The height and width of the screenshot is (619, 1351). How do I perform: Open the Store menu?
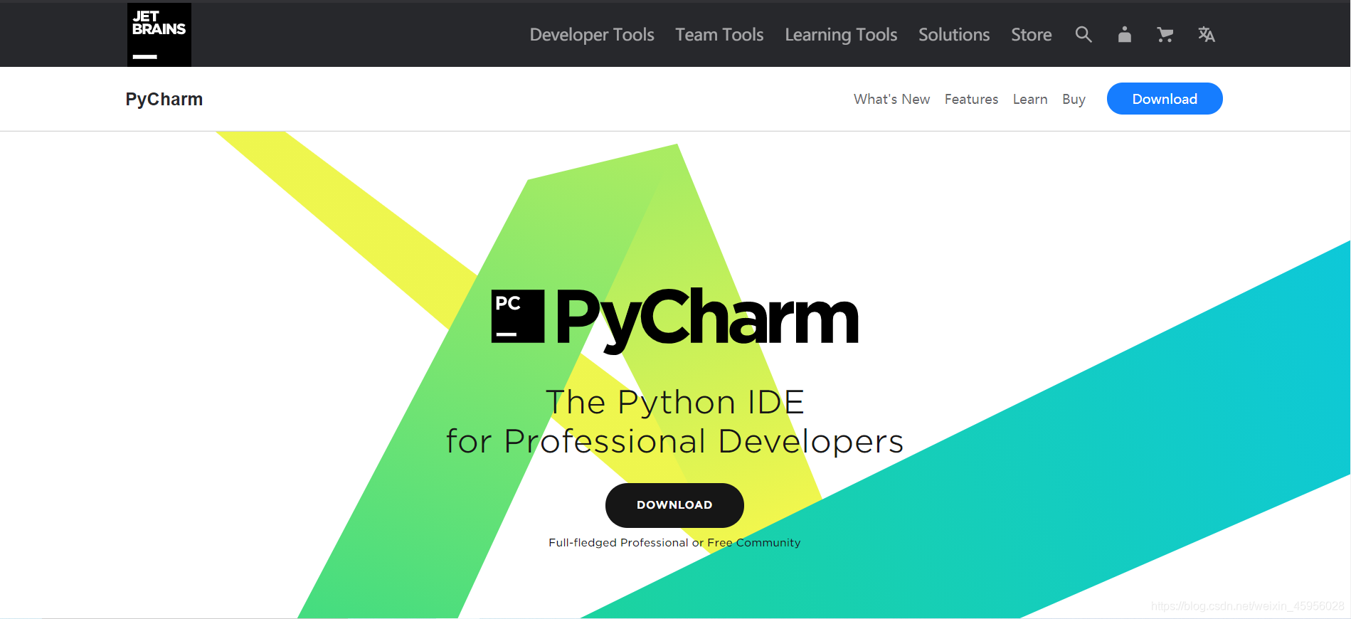(x=1032, y=34)
